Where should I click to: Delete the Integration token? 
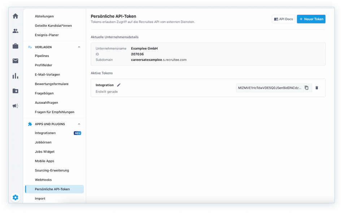317,88
